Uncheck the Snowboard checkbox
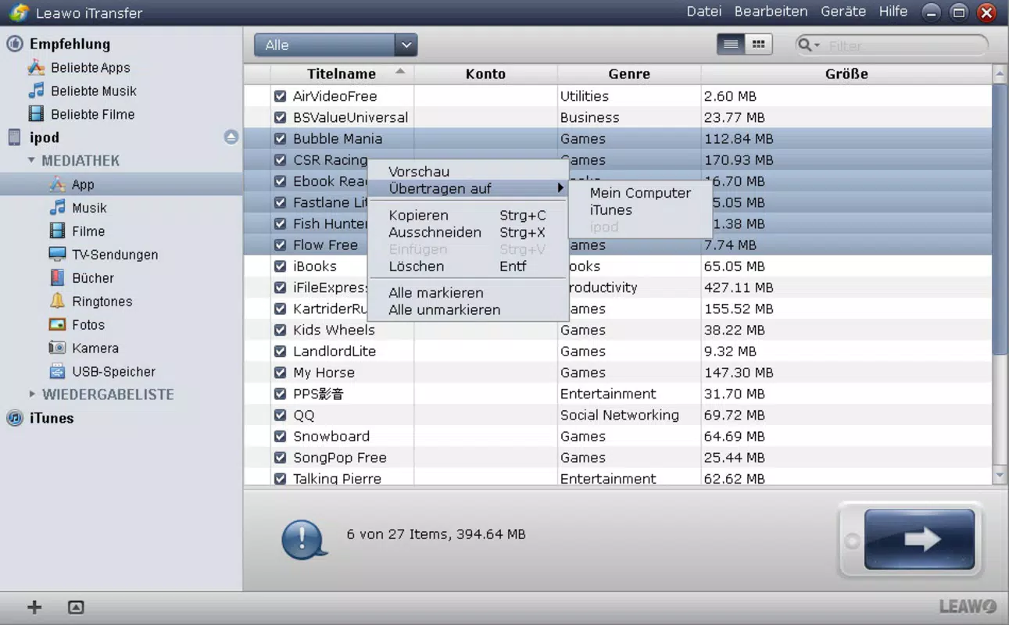 pyautogui.click(x=280, y=437)
